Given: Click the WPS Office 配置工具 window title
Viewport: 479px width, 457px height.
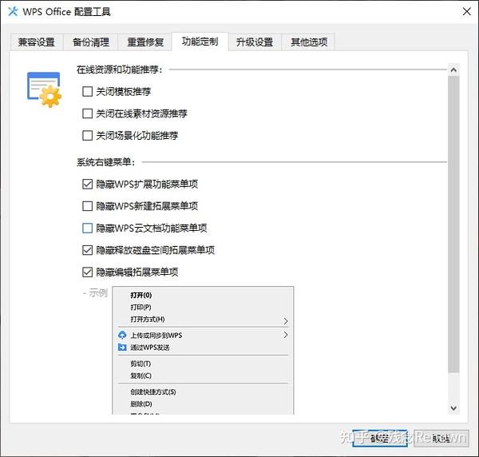Looking at the screenshot, I should tap(66, 12).
